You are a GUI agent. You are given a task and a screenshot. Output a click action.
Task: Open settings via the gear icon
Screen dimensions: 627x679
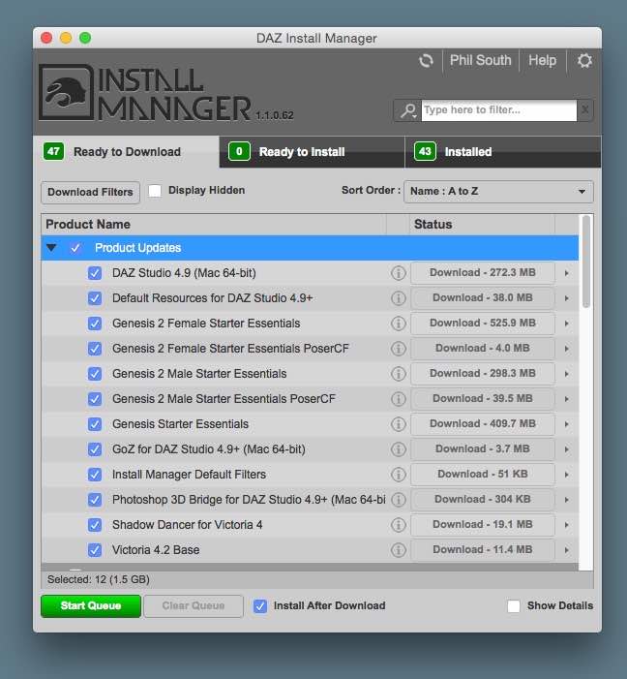point(584,61)
